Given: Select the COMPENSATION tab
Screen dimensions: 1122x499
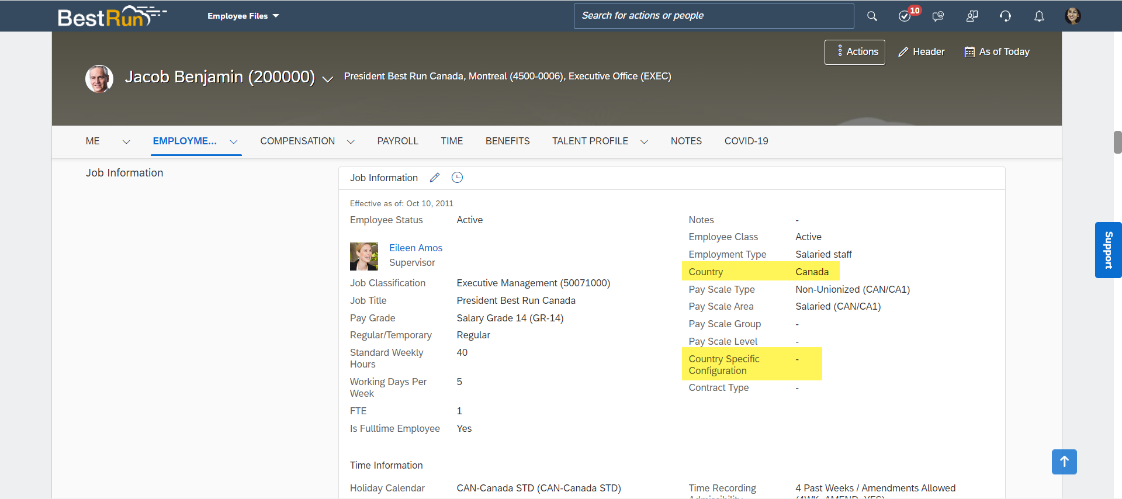Looking at the screenshot, I should click(297, 141).
